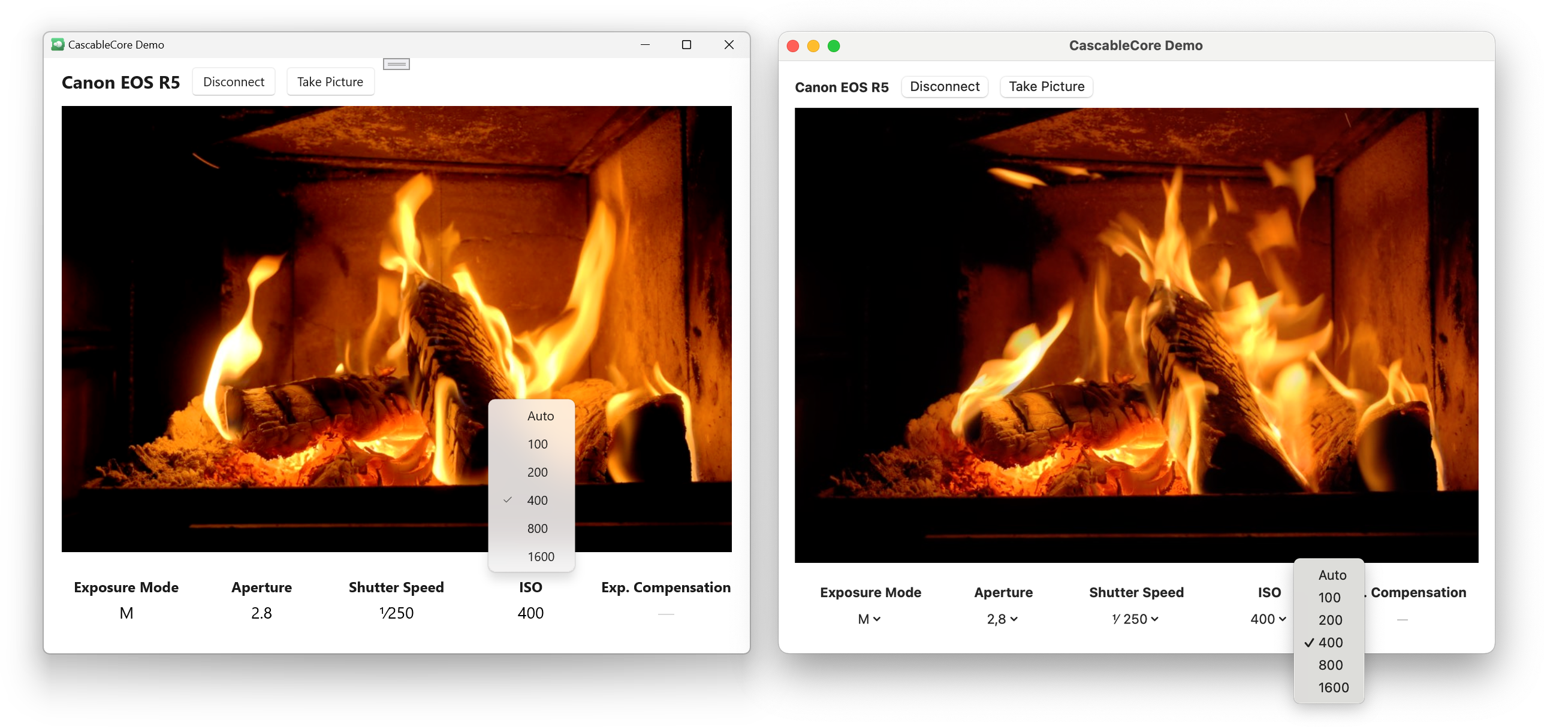
Task: Click the macOS red close light
Action: [x=793, y=46]
